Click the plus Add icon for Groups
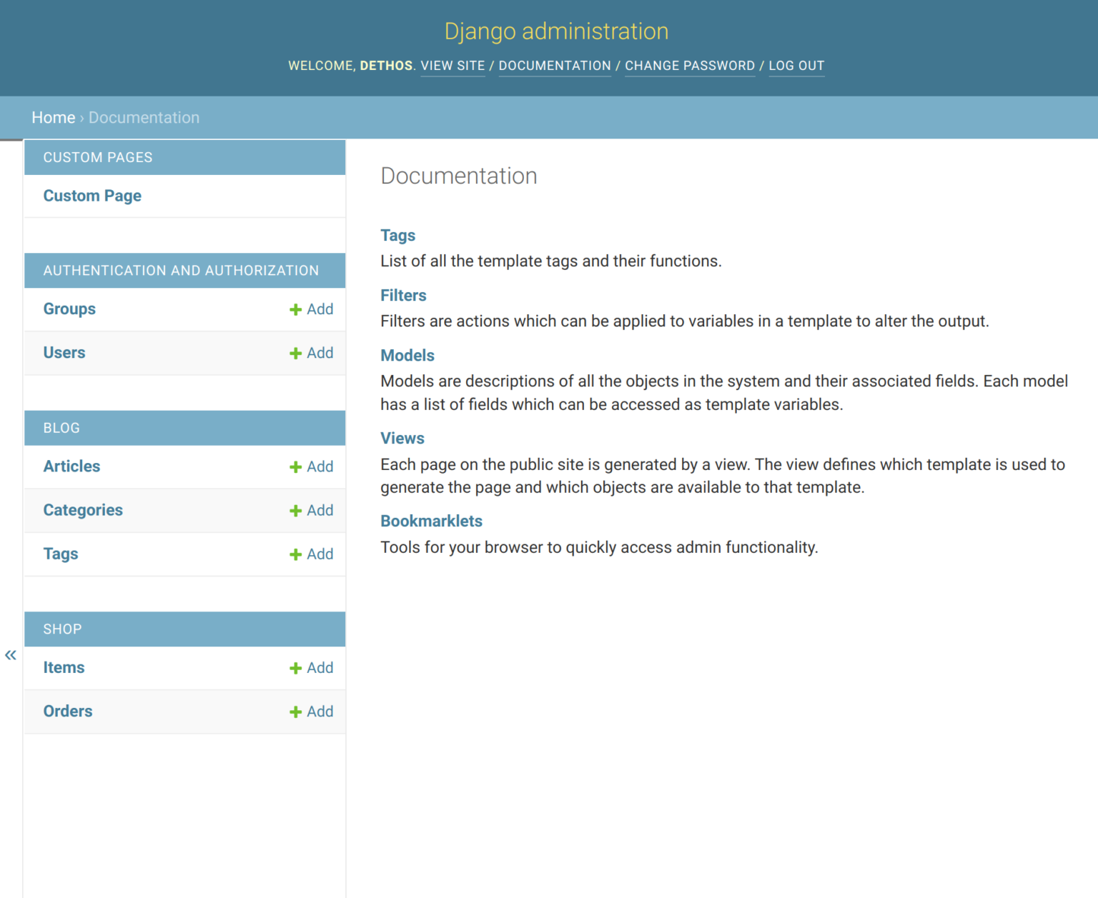 tap(295, 309)
